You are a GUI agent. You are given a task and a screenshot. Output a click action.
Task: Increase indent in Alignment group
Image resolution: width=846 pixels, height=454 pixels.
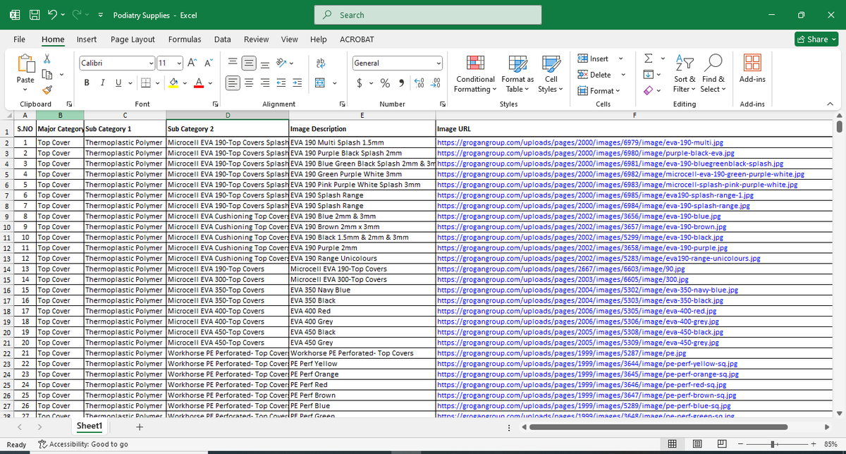[298, 83]
